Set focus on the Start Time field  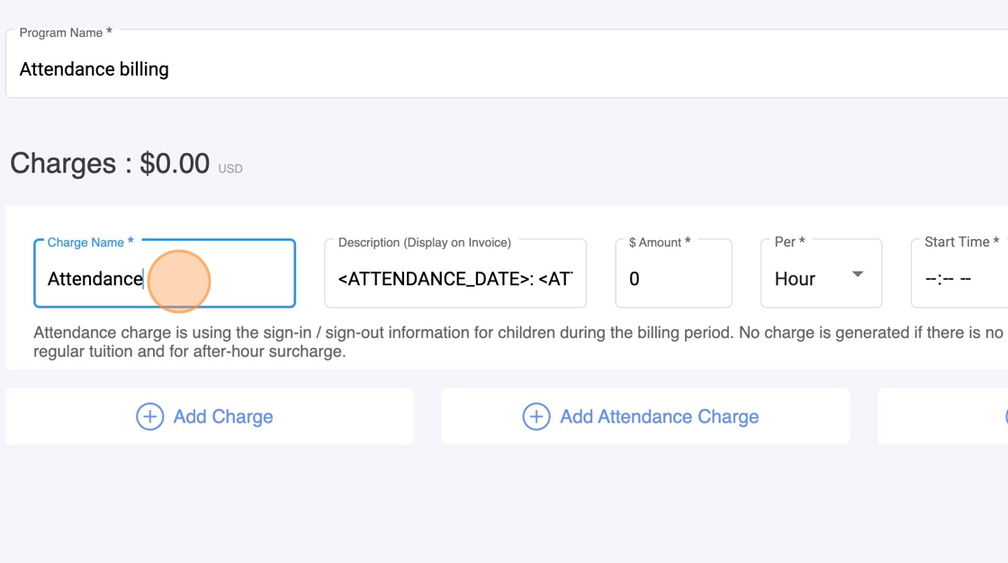[958, 279]
